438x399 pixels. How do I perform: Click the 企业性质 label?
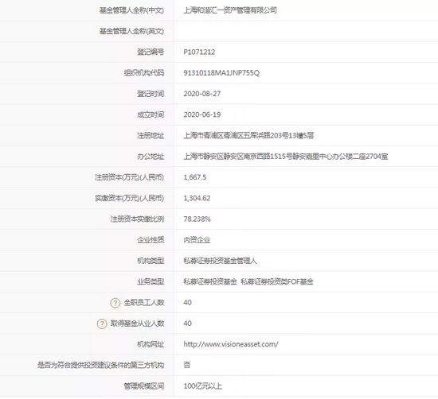click(151, 240)
